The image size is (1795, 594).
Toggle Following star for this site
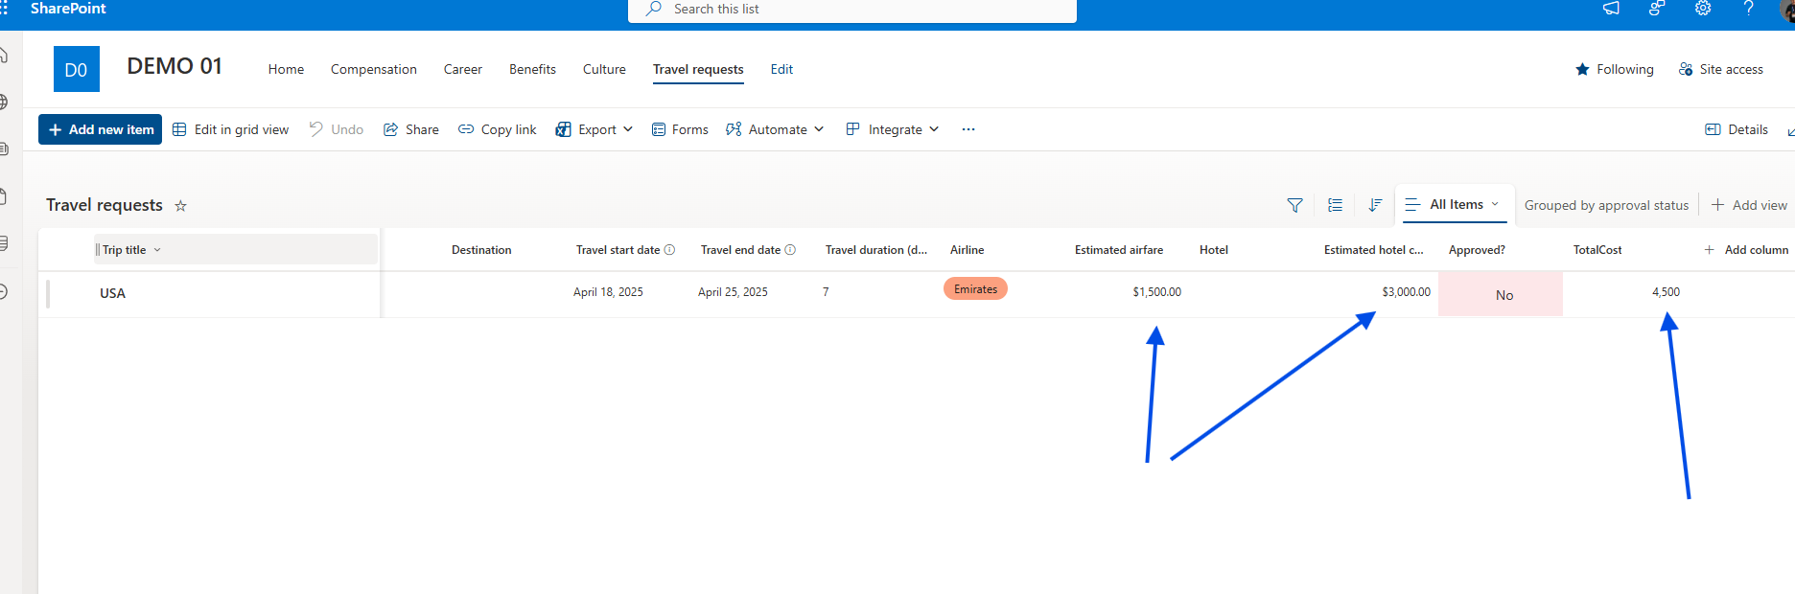coord(1615,69)
